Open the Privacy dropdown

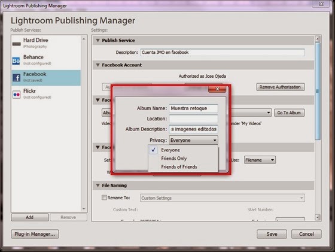pos(194,140)
